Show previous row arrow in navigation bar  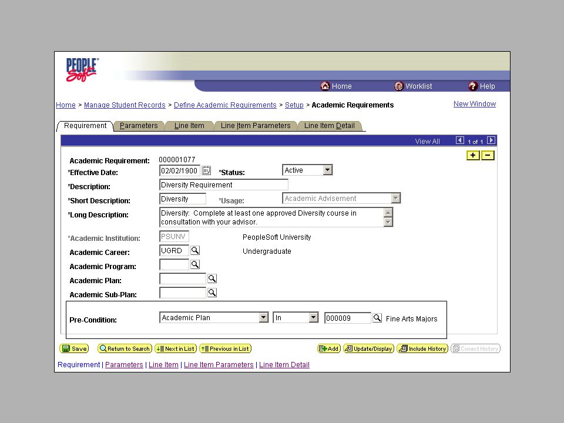[459, 140]
